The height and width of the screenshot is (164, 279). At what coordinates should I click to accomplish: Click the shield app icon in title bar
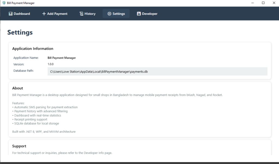(4, 3)
